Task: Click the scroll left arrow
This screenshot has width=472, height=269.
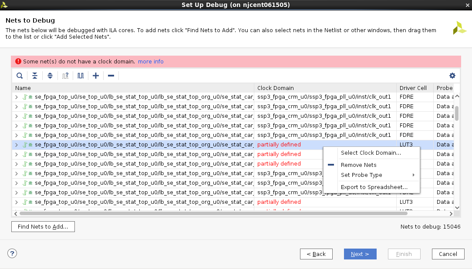Action: 16,214
